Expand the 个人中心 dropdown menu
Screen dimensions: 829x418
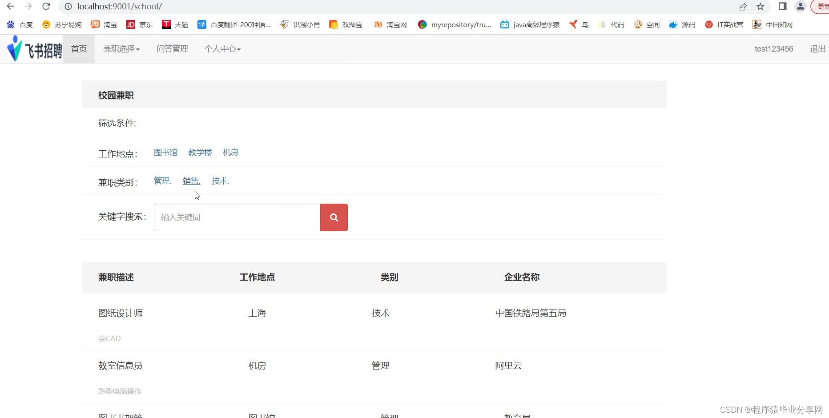[222, 49]
